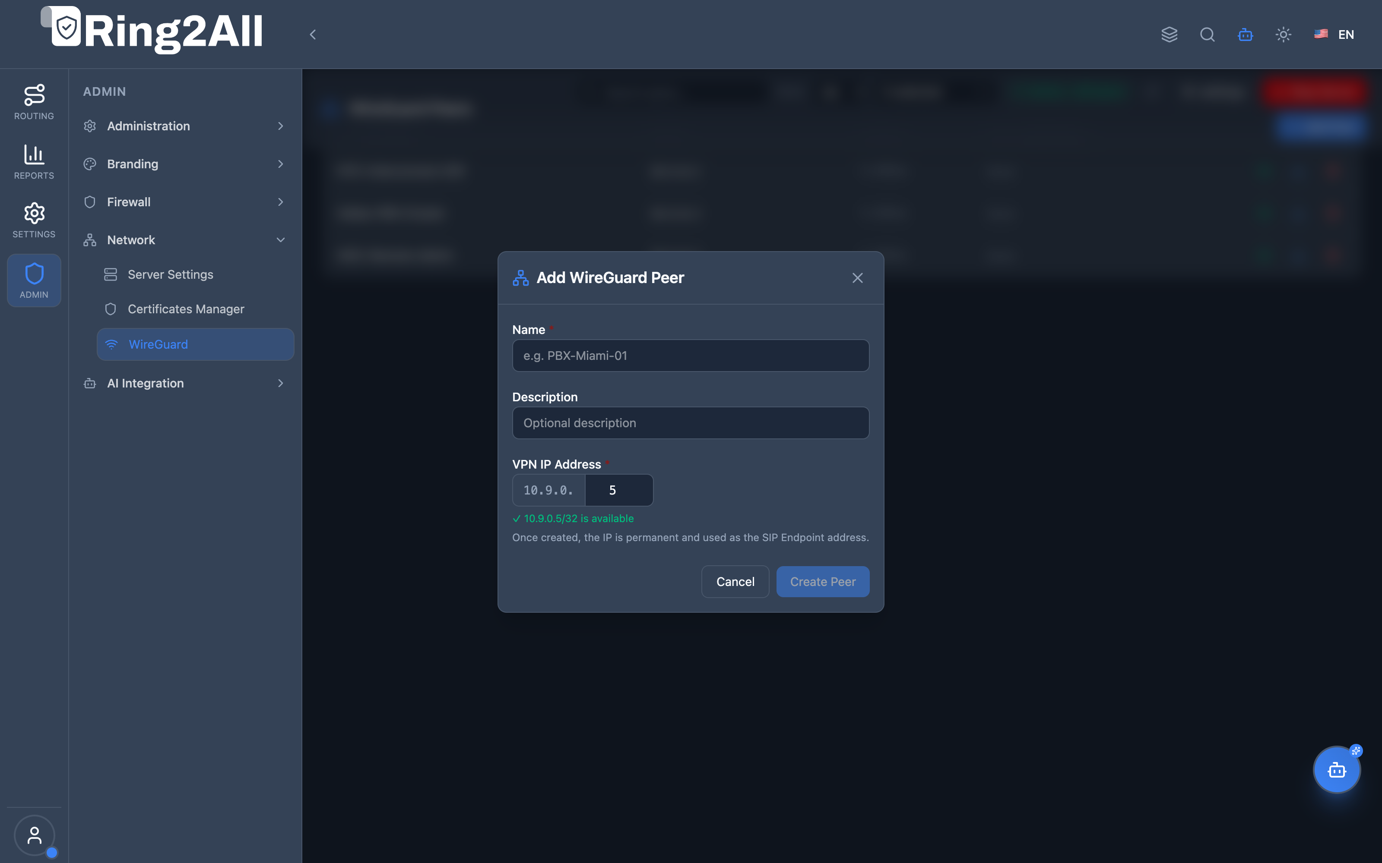Click the layers stack icon in header
The width and height of the screenshot is (1382, 863).
pos(1169,34)
